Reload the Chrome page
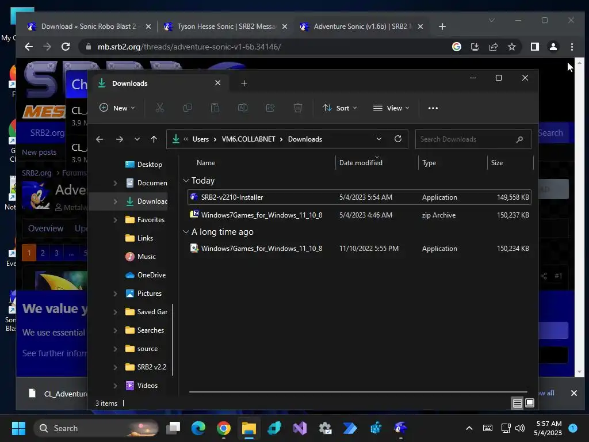Image resolution: width=589 pixels, height=442 pixels. (x=66, y=47)
